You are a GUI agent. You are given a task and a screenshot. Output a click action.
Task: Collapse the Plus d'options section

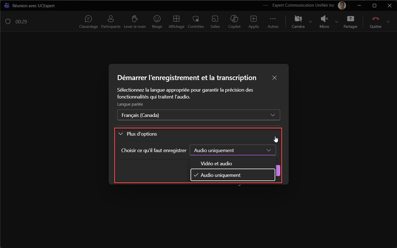click(137, 134)
